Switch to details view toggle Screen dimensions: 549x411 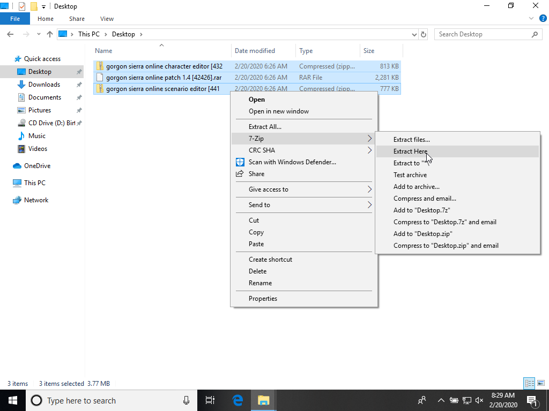pyautogui.click(x=529, y=383)
